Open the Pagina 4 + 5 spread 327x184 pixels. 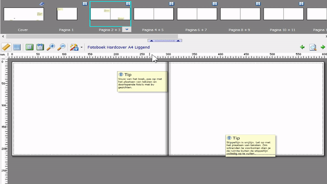point(154,14)
